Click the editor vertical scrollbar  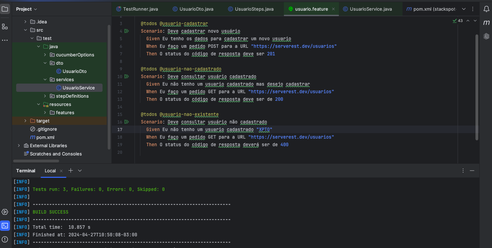477,87
